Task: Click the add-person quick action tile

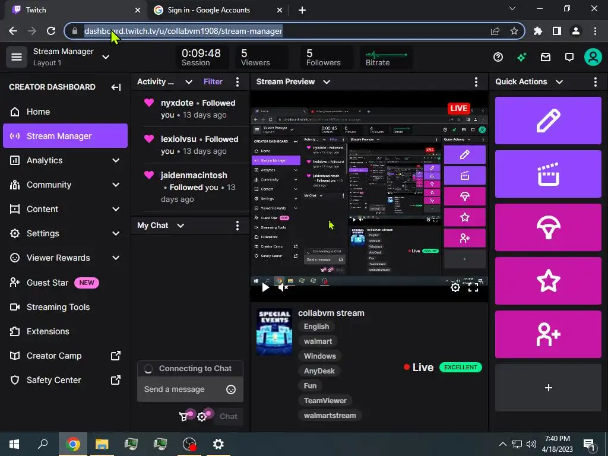Action: coord(548,334)
